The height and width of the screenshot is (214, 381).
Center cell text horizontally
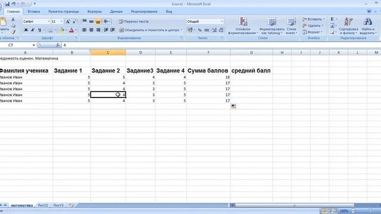pos(91,30)
